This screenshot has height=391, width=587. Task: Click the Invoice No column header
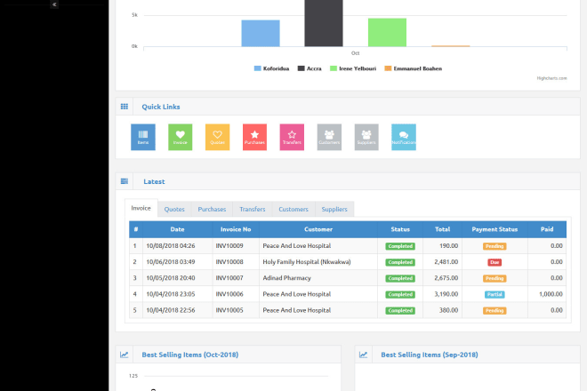[x=236, y=229]
